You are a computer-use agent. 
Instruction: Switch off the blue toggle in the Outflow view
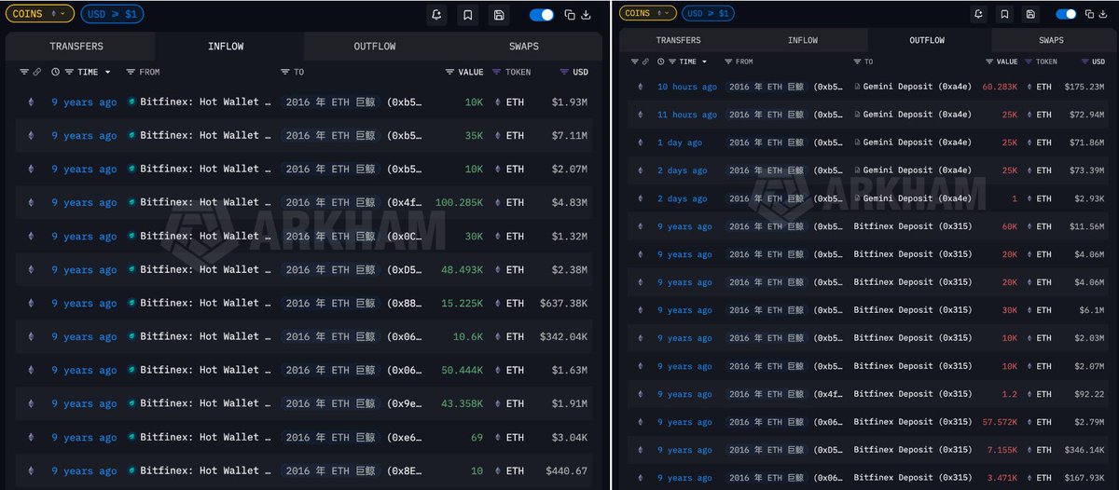tap(1066, 14)
